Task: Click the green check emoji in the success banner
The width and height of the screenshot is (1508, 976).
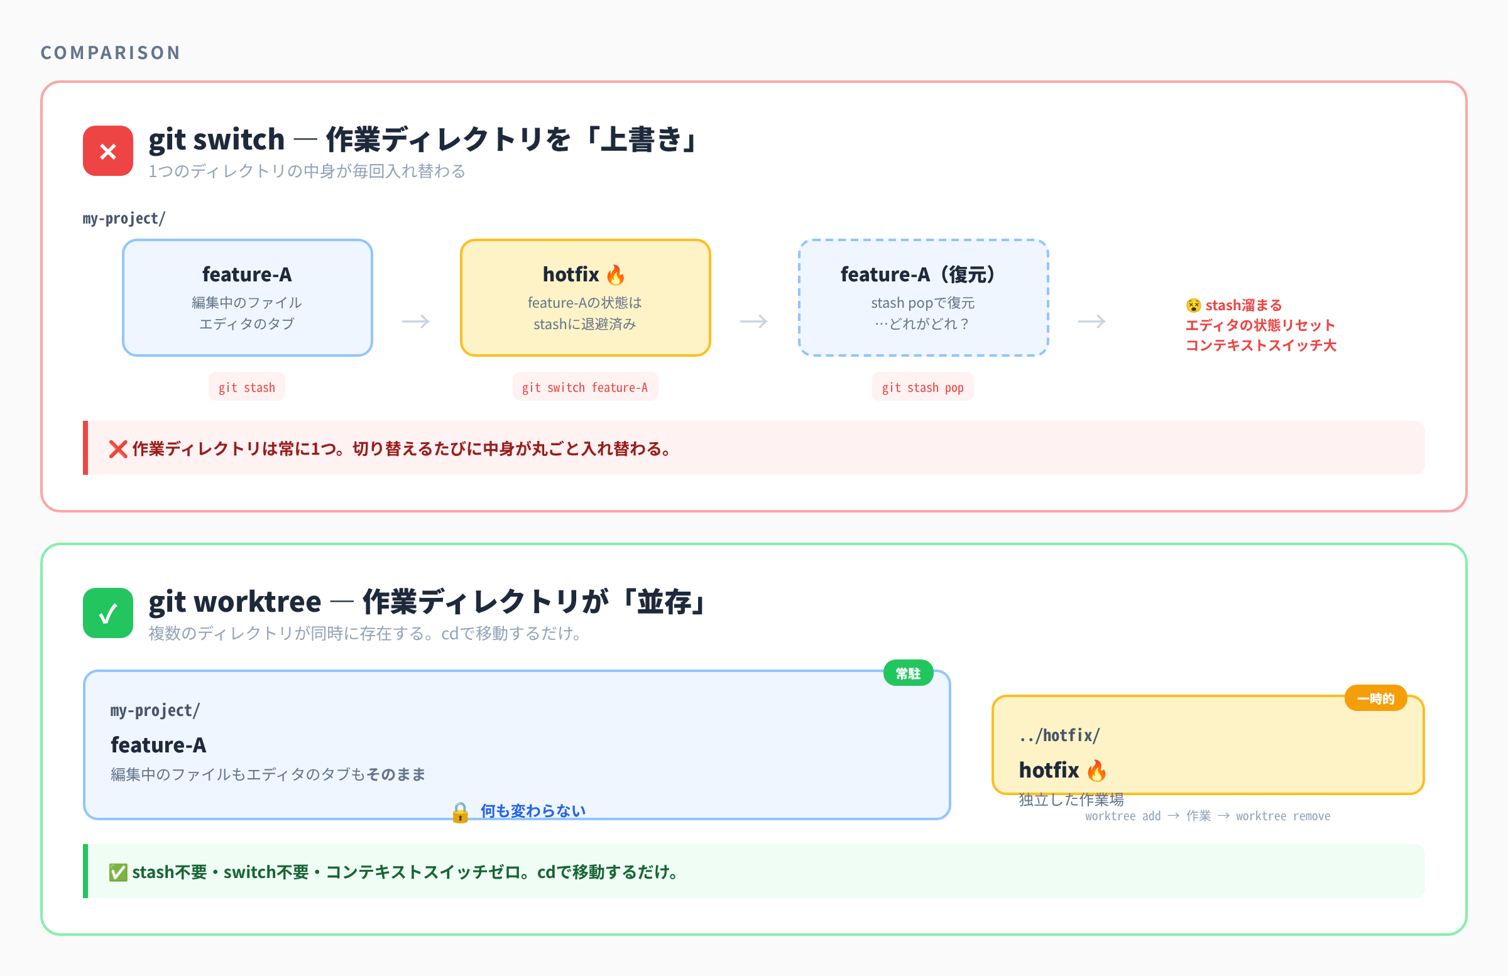Action: (x=118, y=872)
